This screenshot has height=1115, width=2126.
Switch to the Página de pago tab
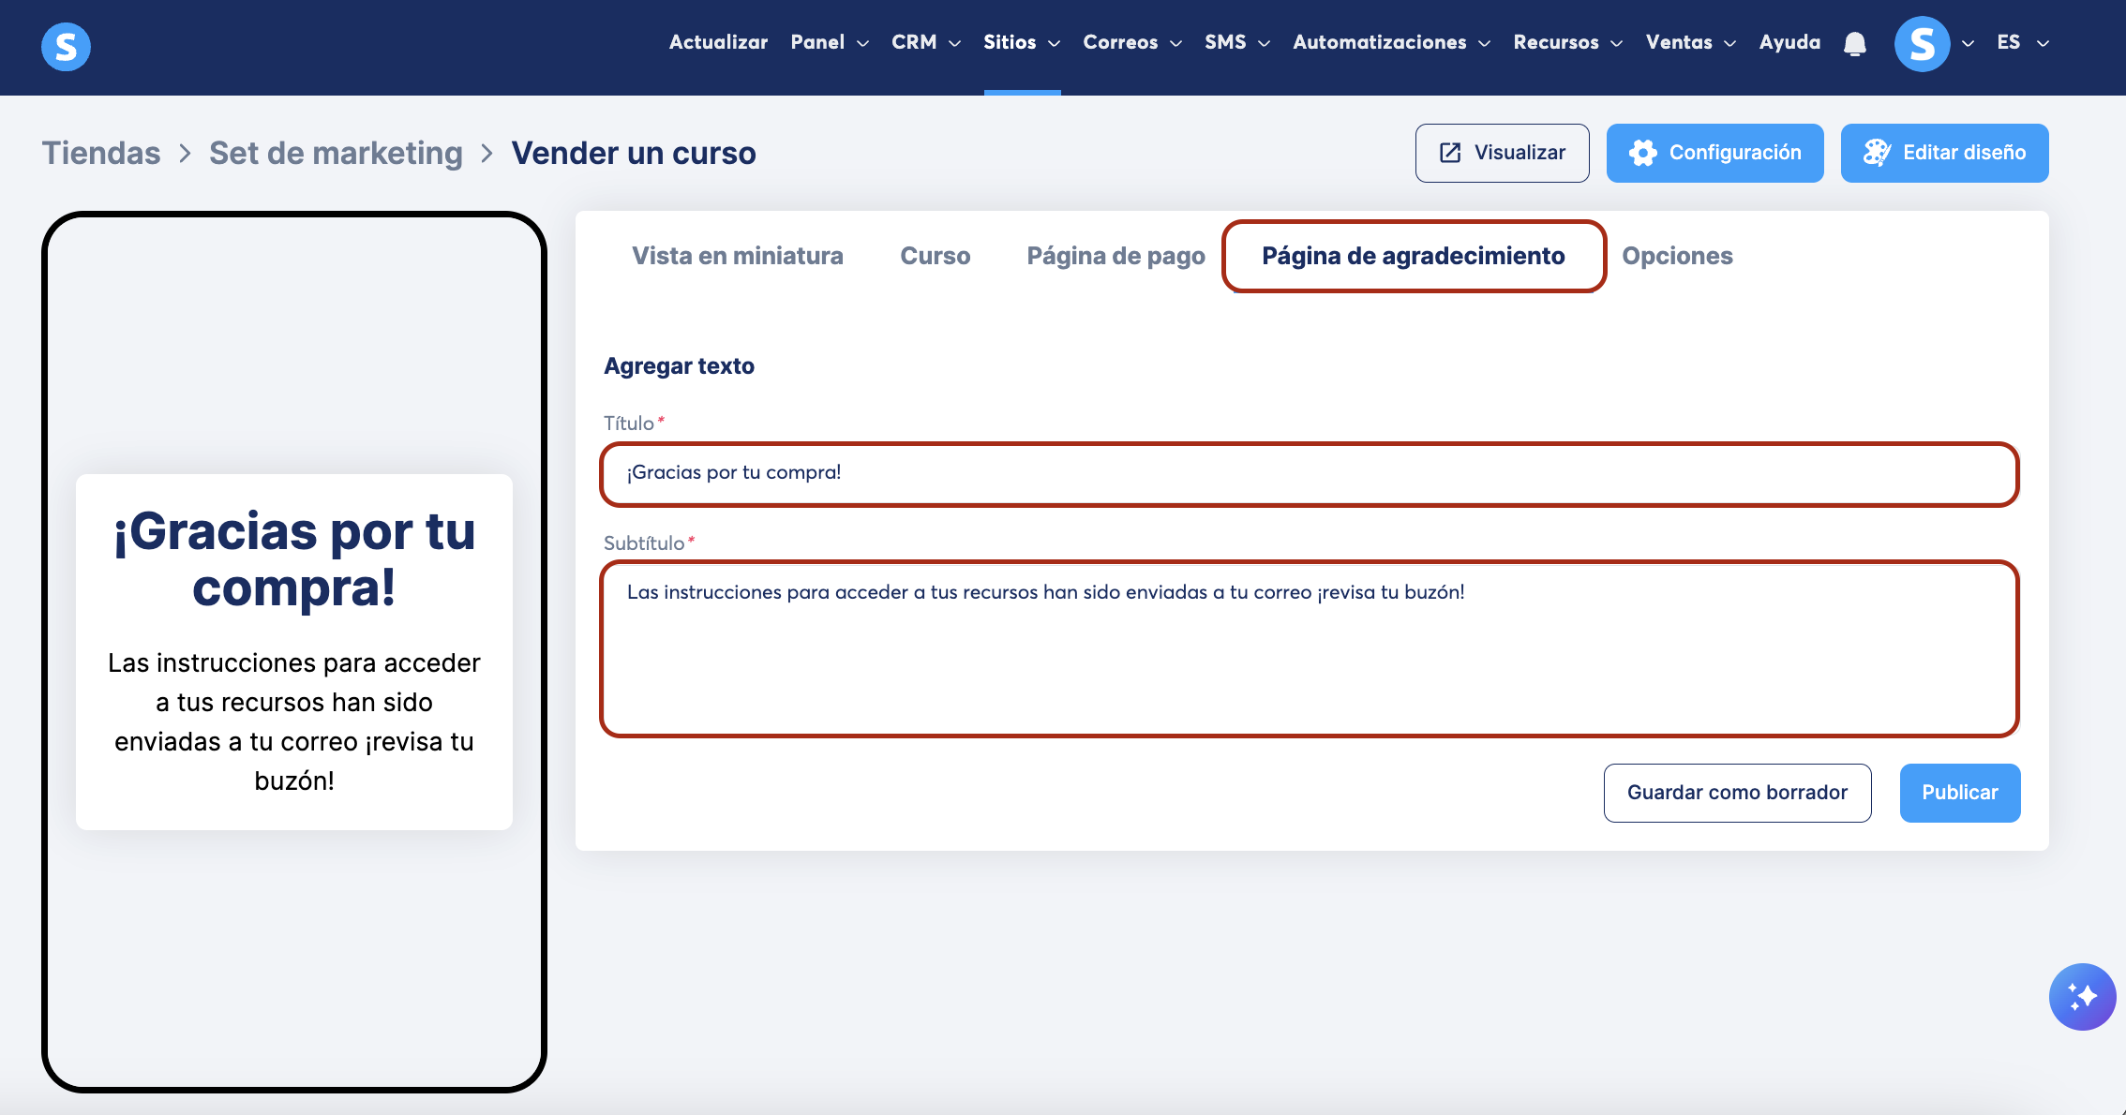click(1115, 256)
